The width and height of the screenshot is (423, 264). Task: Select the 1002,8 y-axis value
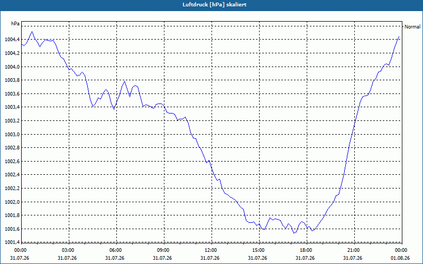(x=12, y=148)
